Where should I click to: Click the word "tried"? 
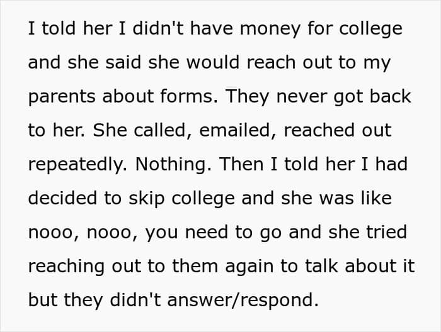[x=386, y=233]
